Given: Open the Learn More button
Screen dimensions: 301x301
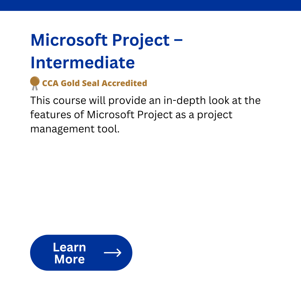Looking at the screenshot, I should tap(81, 253).
